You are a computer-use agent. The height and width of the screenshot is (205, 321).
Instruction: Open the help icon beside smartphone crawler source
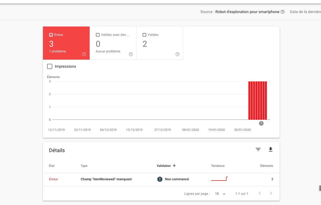pos(283,12)
